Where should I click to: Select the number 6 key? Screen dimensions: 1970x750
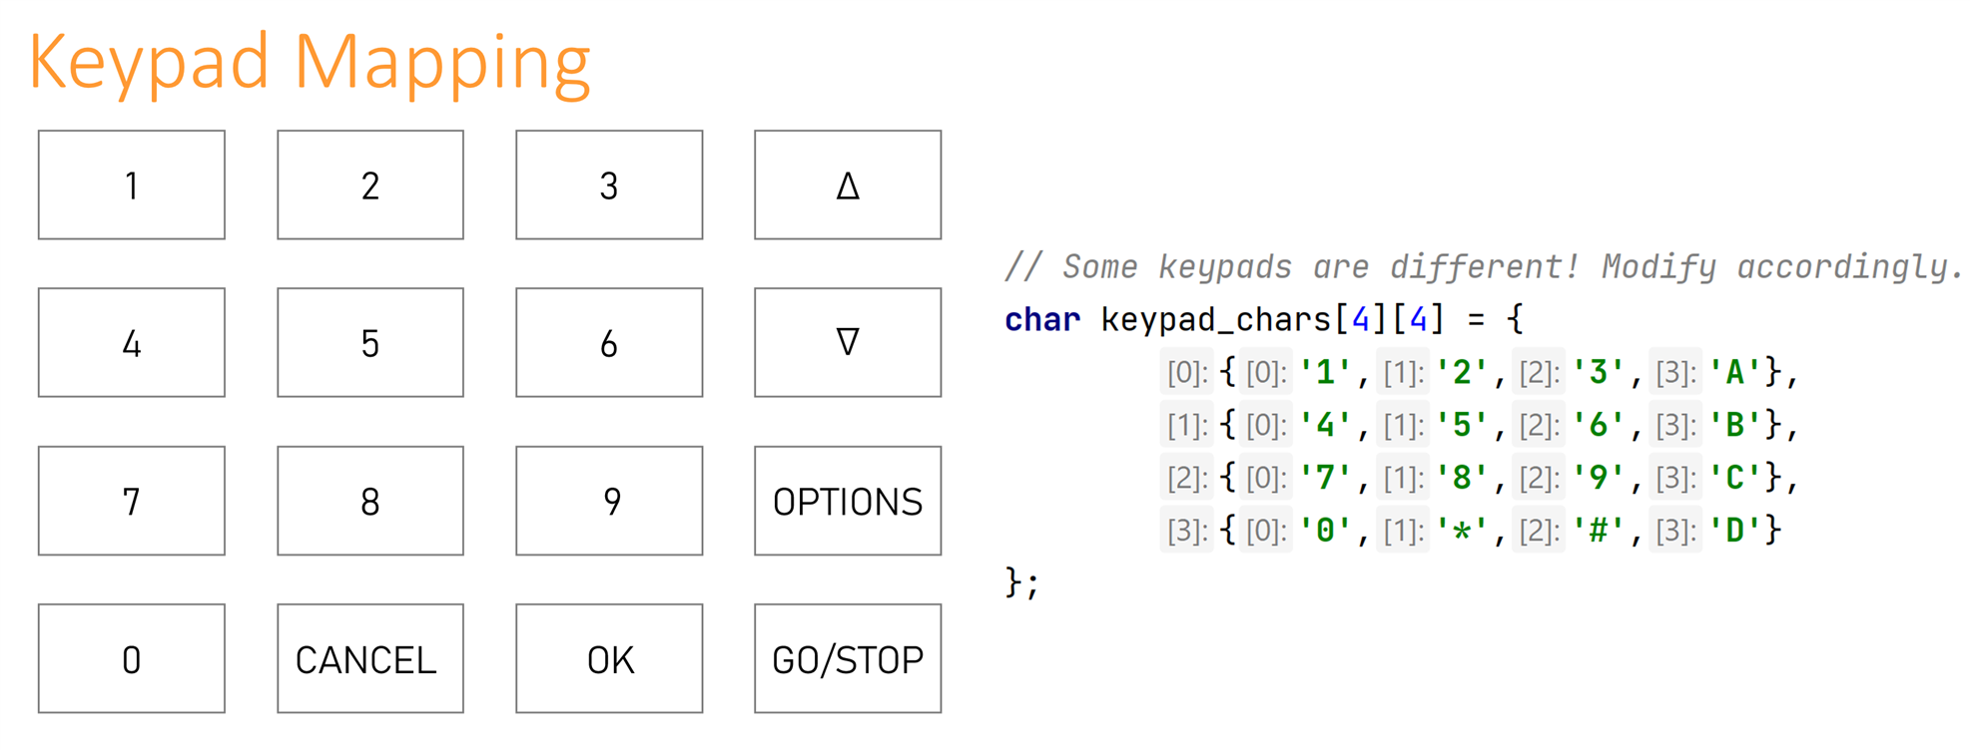pyautogui.click(x=608, y=343)
